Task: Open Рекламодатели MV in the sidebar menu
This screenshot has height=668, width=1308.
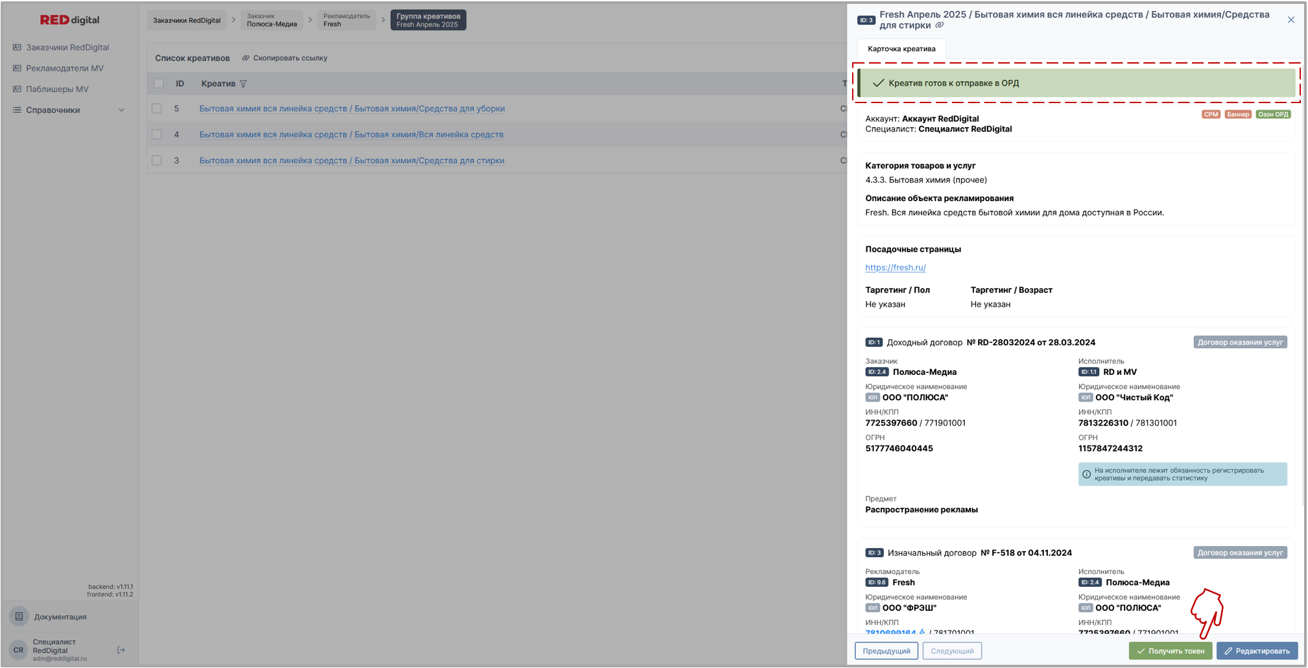Action: (64, 68)
